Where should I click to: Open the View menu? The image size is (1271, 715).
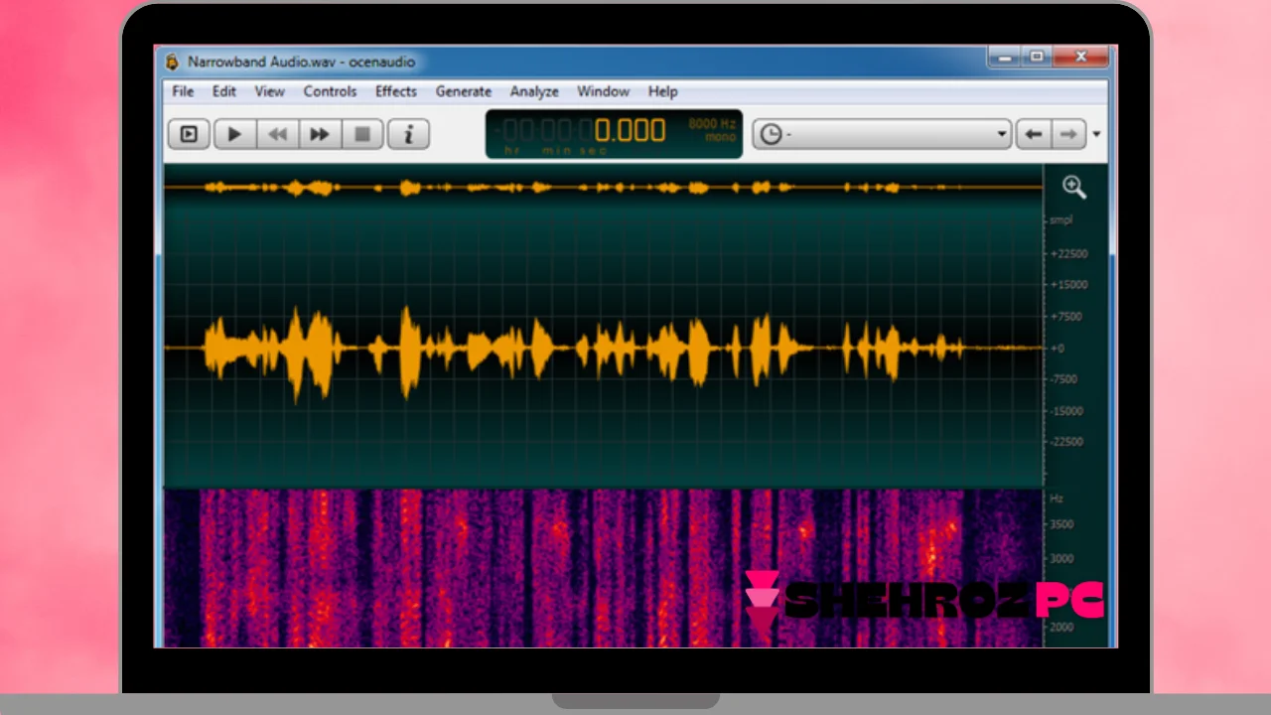pyautogui.click(x=269, y=91)
